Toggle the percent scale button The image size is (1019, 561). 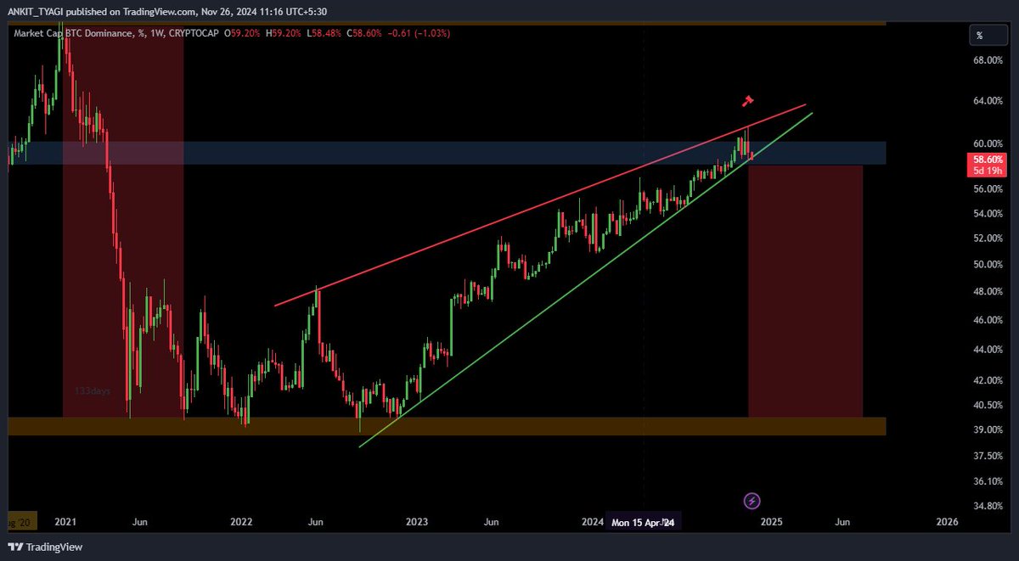(989, 35)
